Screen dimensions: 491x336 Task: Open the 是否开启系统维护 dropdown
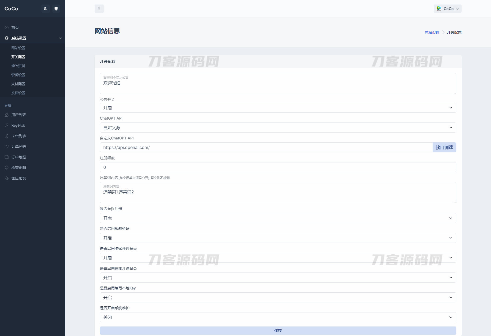278,317
